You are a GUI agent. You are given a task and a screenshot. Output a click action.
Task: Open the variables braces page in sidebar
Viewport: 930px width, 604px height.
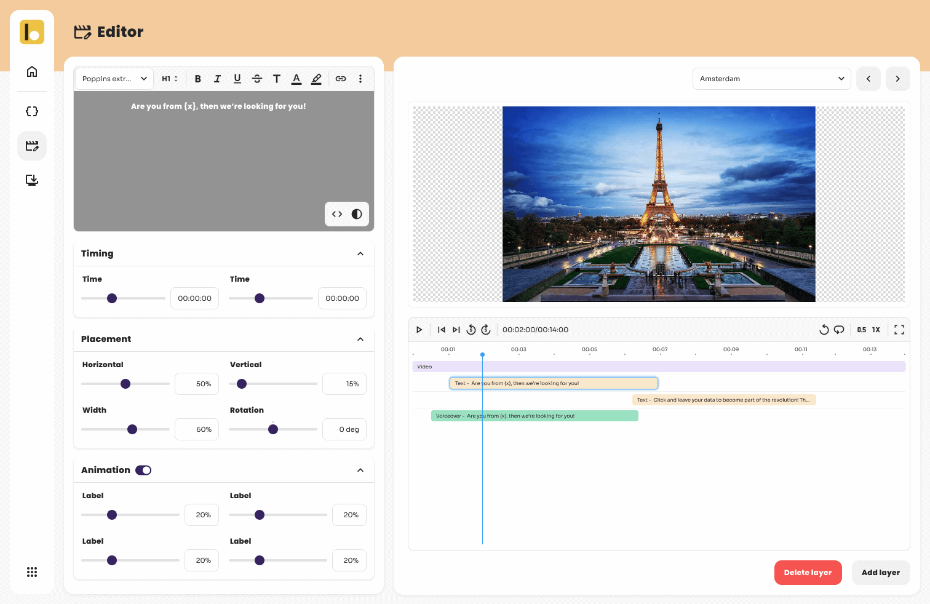click(32, 111)
